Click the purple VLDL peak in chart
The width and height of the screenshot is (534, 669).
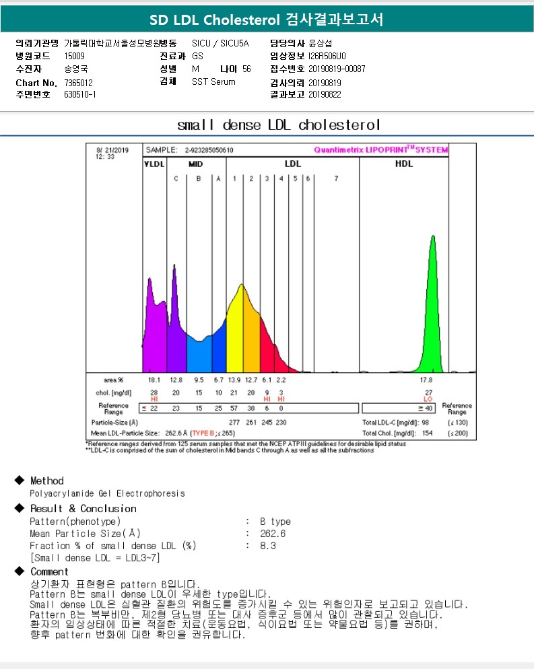coord(154,337)
